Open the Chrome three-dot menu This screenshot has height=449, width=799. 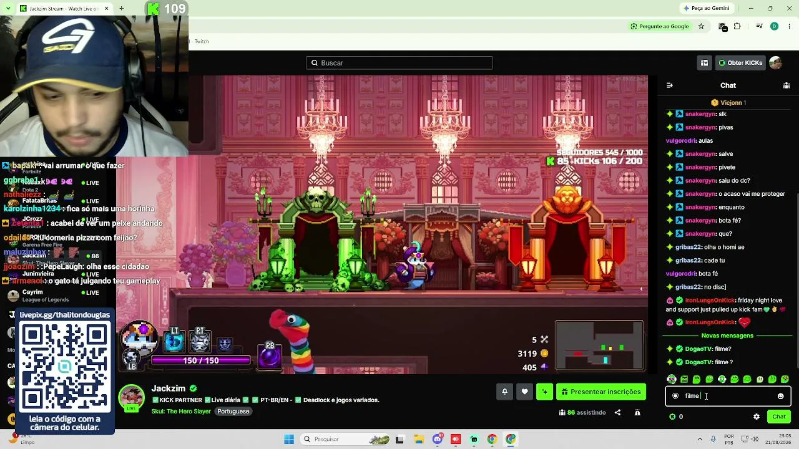[790, 26]
